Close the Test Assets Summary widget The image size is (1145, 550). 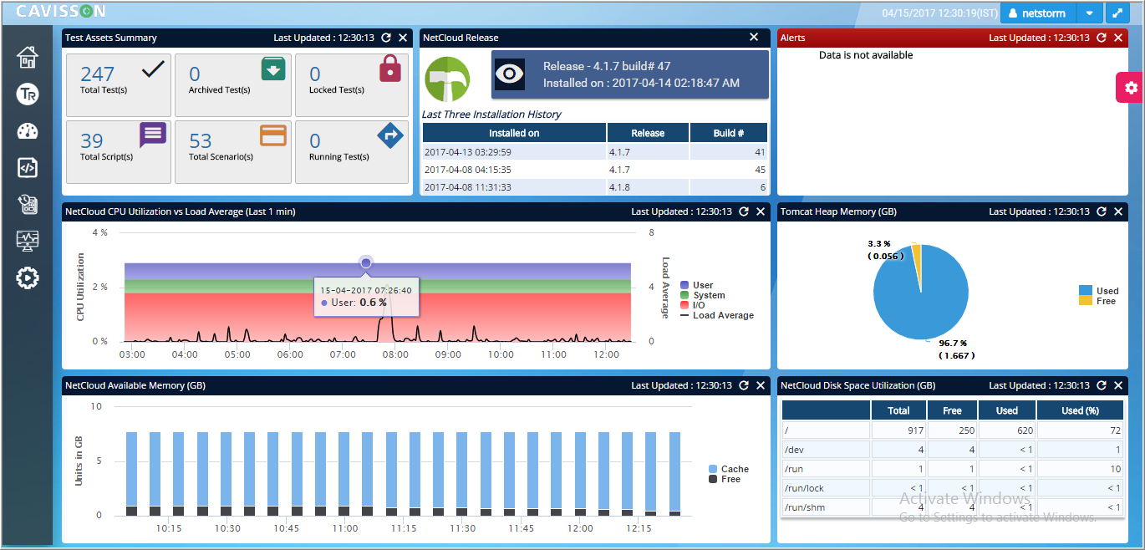point(403,38)
